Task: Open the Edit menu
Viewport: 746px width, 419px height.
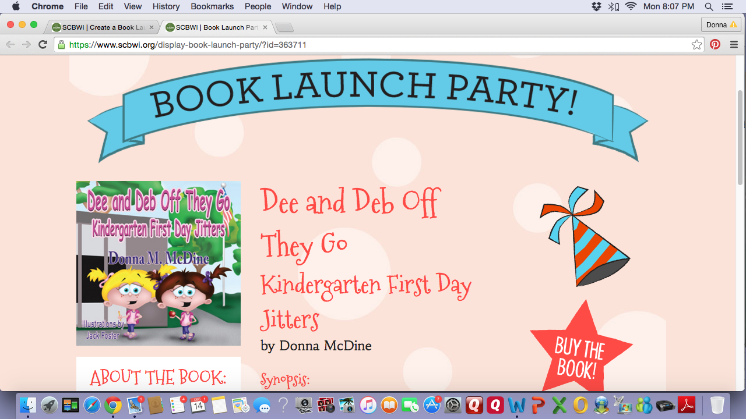Action: [106, 6]
